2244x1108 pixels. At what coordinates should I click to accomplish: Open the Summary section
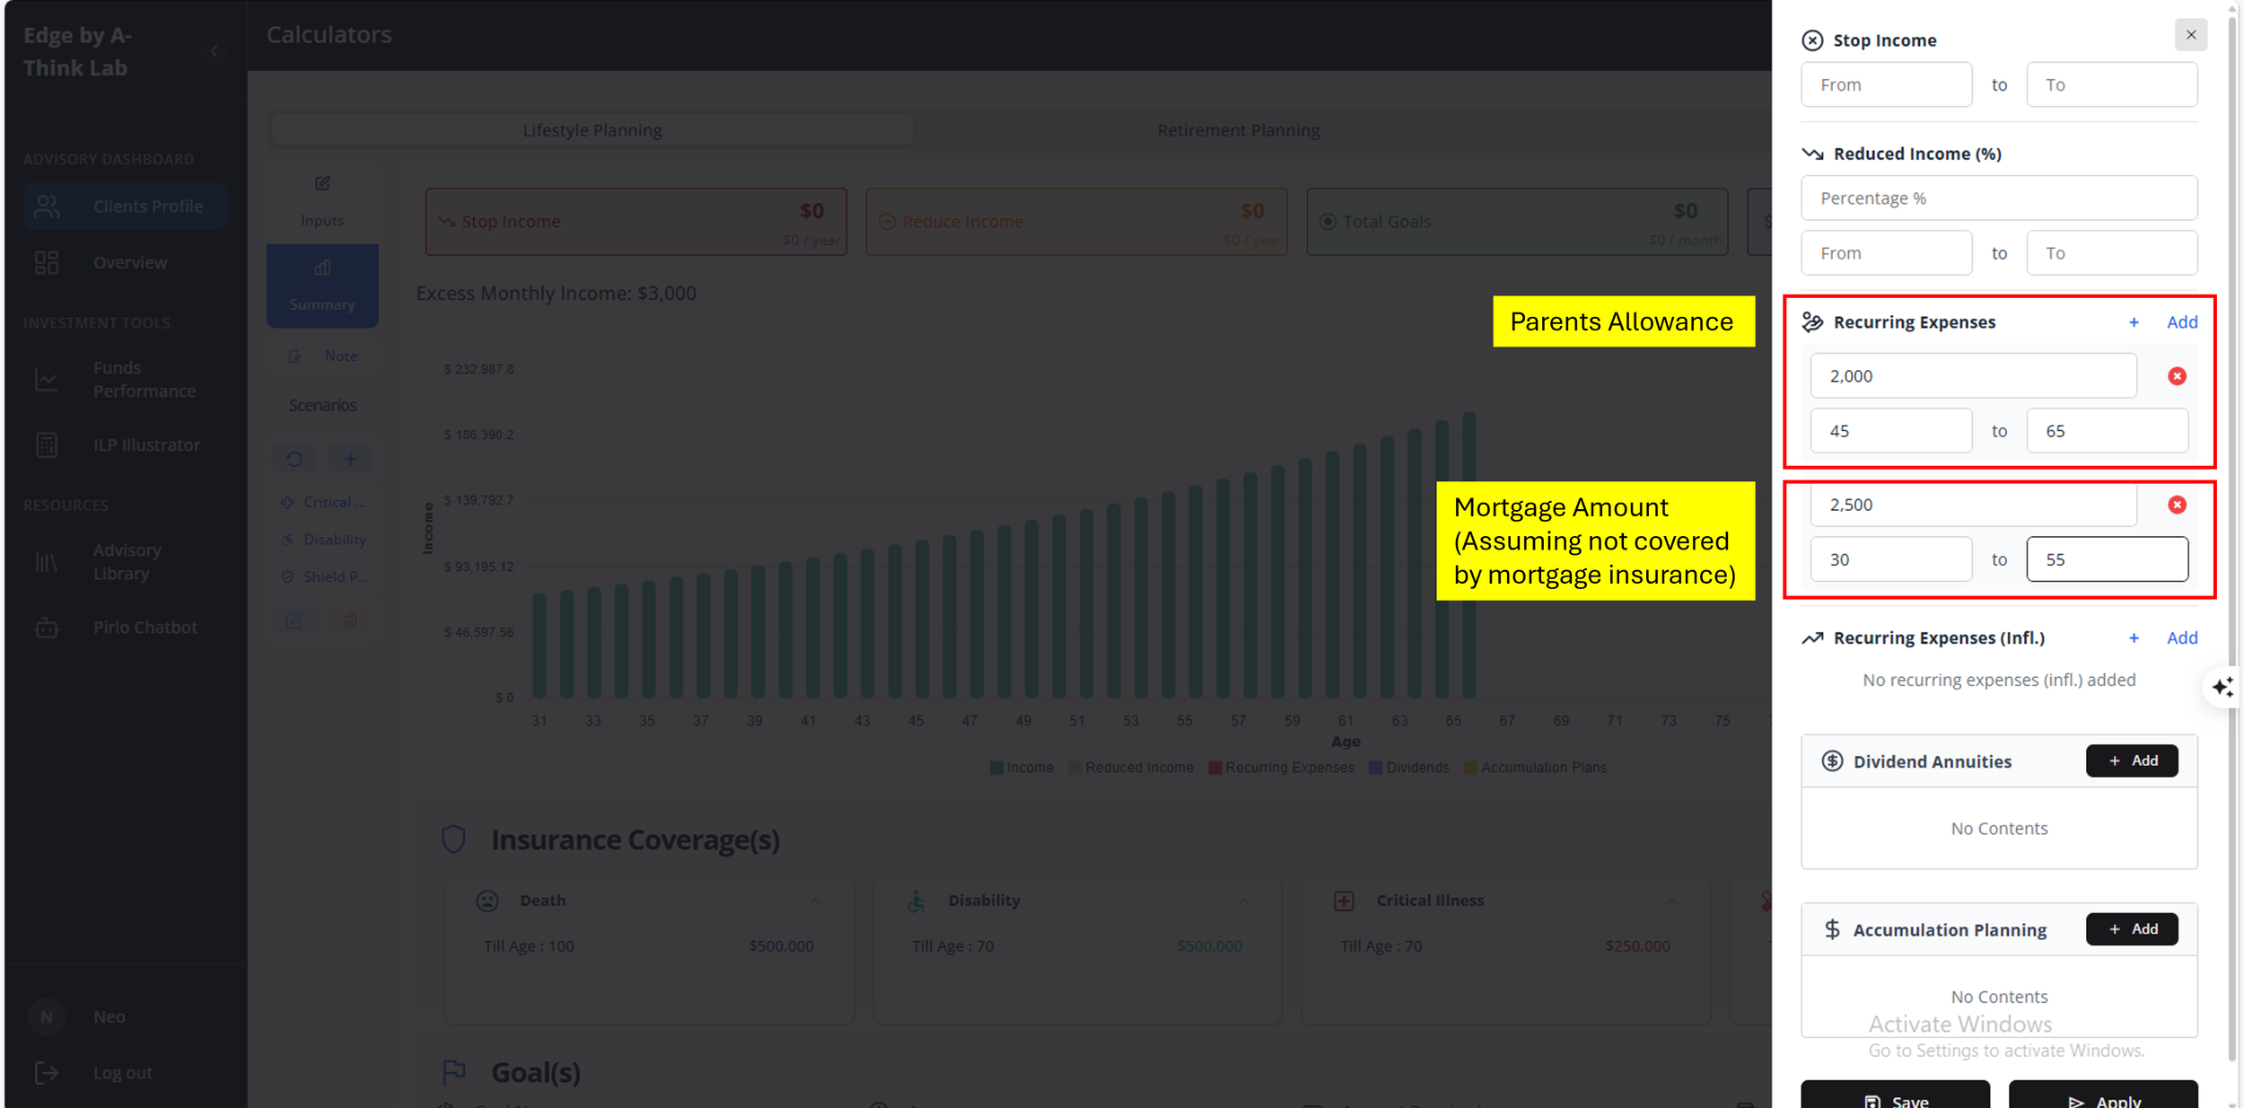322,286
